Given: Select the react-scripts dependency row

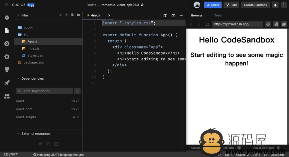Looking at the screenshot, I should [48, 117].
